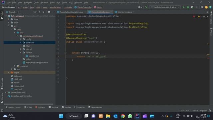Image resolution: width=213 pixels, height=120 pixels.
Task: Open Version Control tool window
Action: coord(13,107)
